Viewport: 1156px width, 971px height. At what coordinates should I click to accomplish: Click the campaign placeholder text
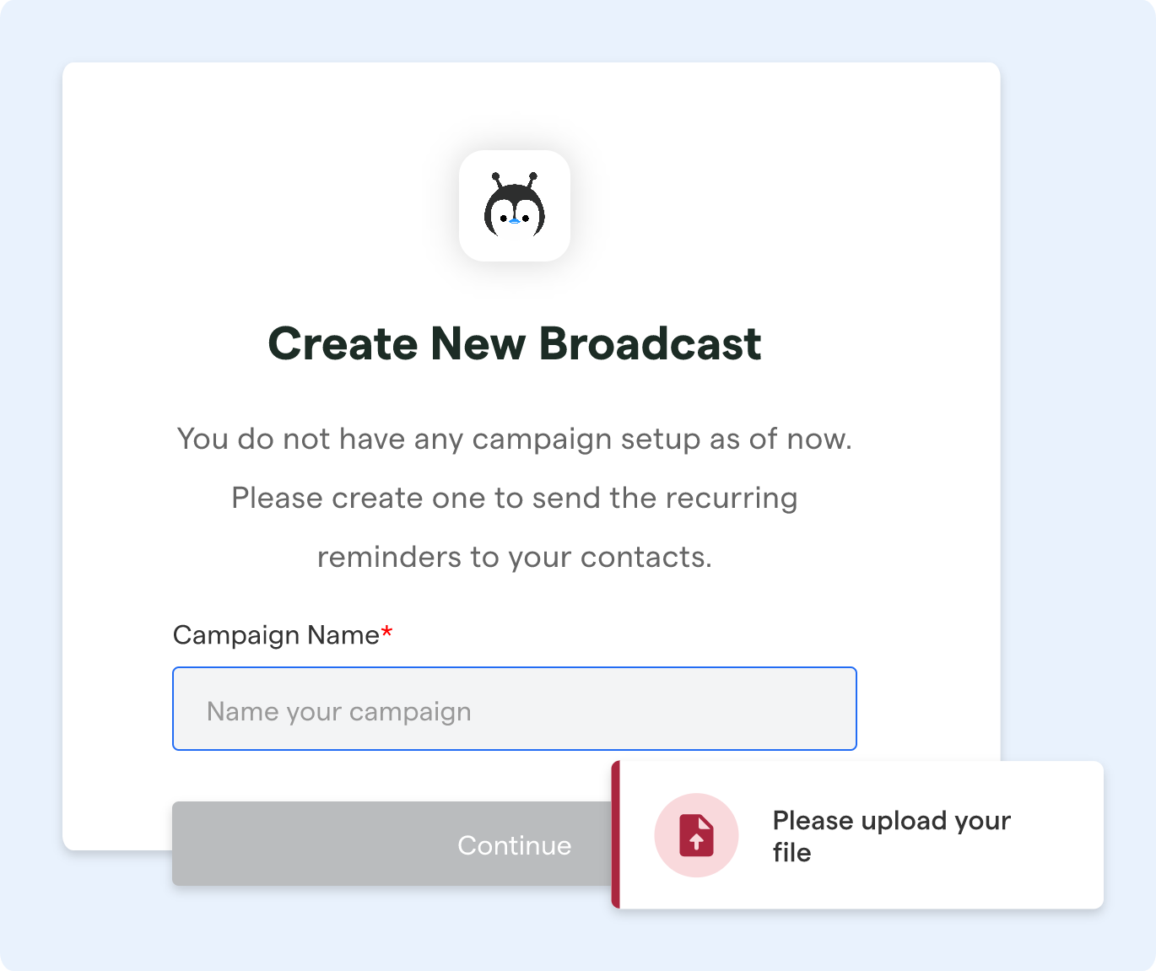click(339, 710)
